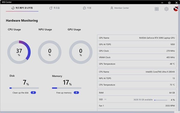Click the 3628.18 GB available text
This screenshot has height=113, width=180.
[143, 100]
